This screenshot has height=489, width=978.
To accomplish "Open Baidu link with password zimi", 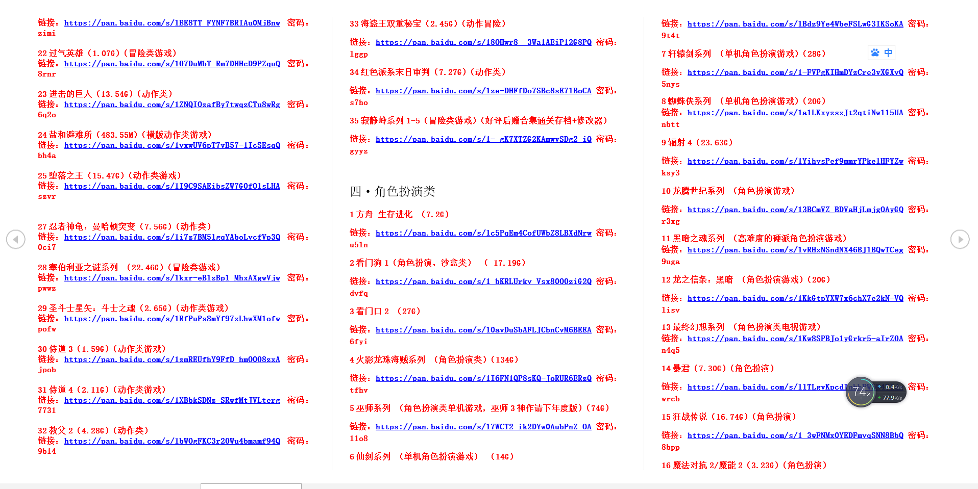I will coord(172,23).
